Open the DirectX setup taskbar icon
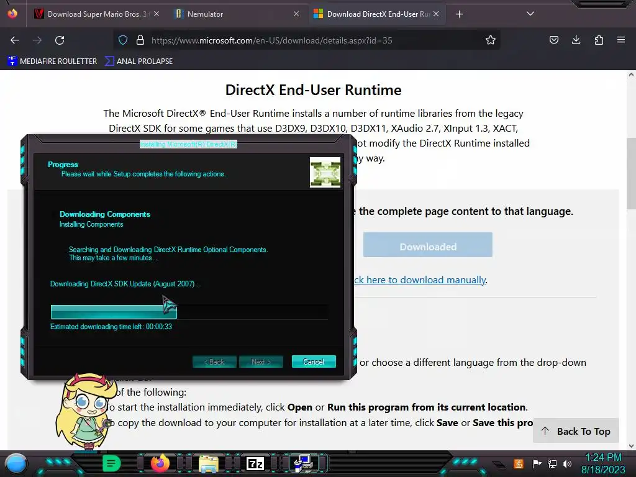636x477 pixels. point(303,463)
